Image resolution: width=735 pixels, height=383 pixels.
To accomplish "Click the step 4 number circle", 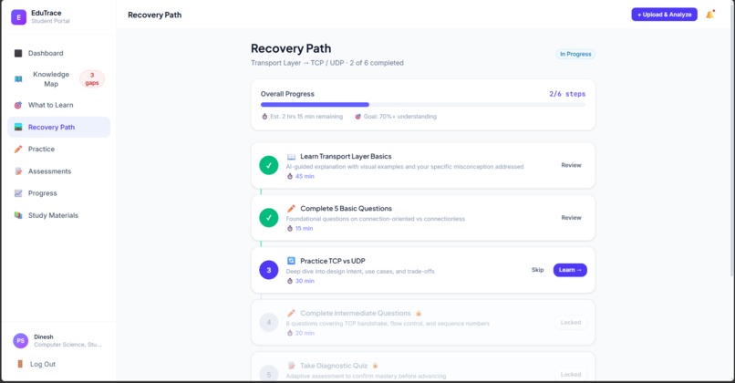I will pyautogui.click(x=269, y=322).
